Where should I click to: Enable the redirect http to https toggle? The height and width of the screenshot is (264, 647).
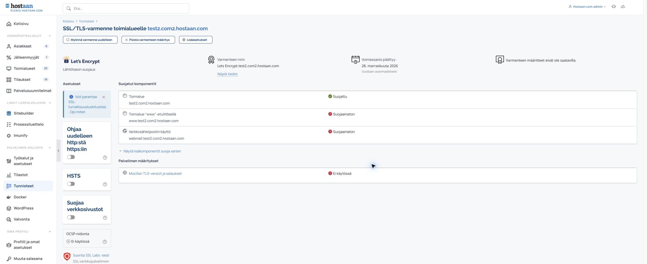71,157
